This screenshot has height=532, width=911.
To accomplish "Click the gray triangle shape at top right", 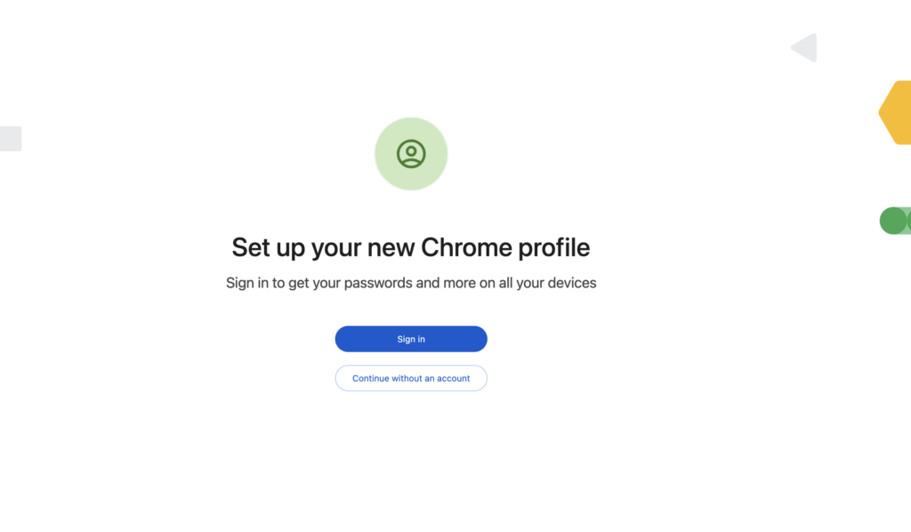I will [806, 48].
